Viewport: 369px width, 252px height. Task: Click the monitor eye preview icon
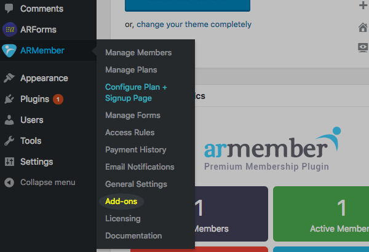coord(363,48)
